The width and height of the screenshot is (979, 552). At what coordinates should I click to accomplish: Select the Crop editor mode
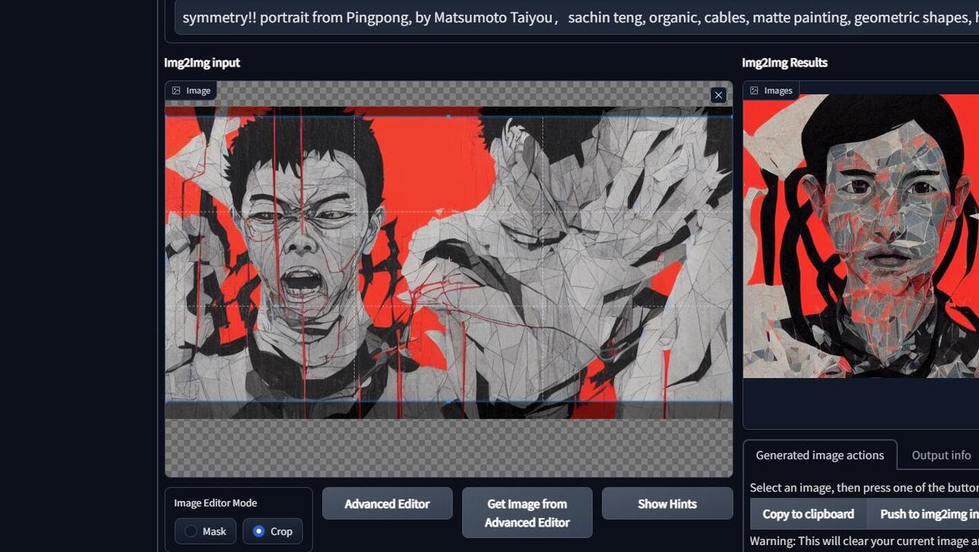pyautogui.click(x=272, y=531)
